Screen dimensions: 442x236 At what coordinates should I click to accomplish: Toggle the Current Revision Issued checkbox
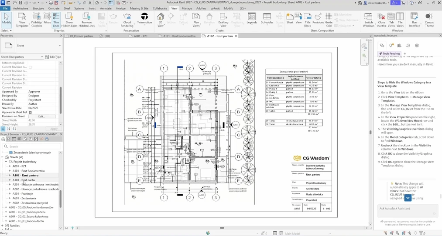(x=30, y=67)
